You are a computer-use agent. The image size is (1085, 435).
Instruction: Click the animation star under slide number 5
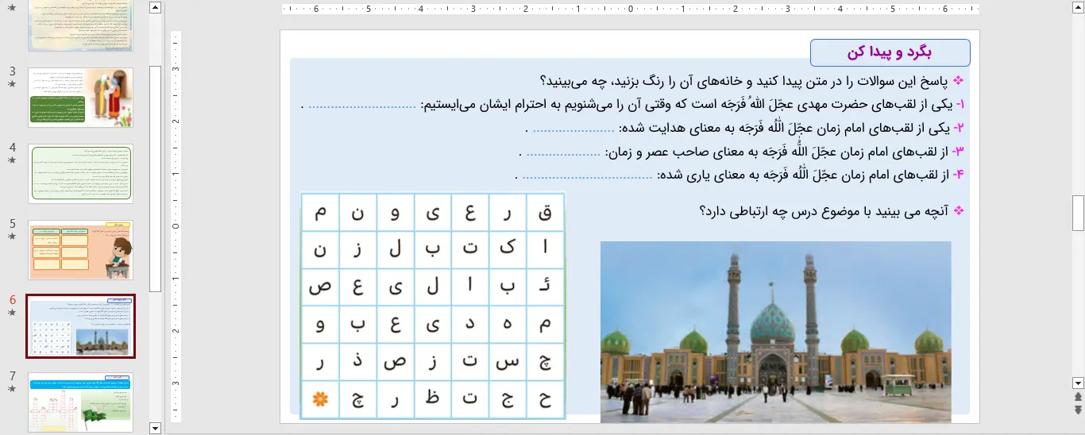pos(12,237)
